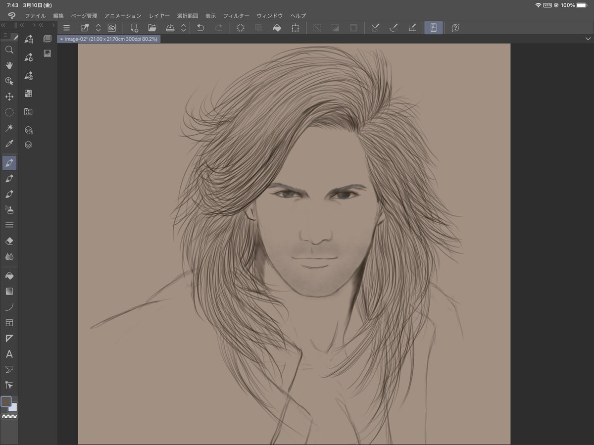
Task: Select the Figure curve line tool
Action: 9,307
